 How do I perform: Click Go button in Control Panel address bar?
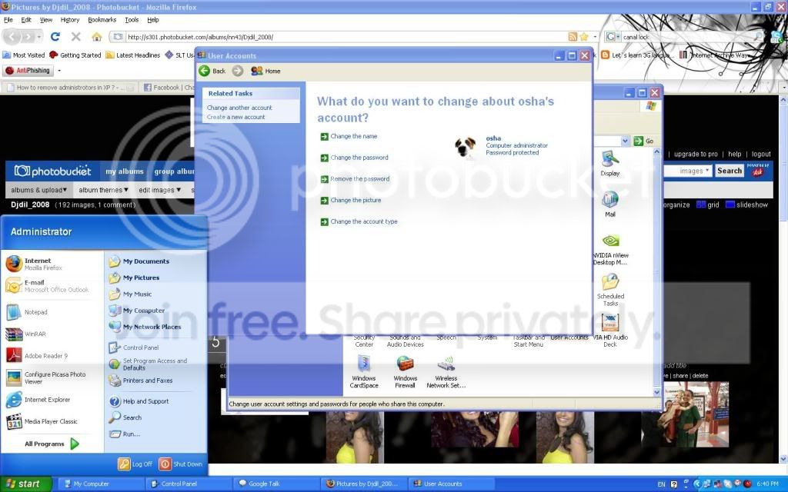click(644, 141)
